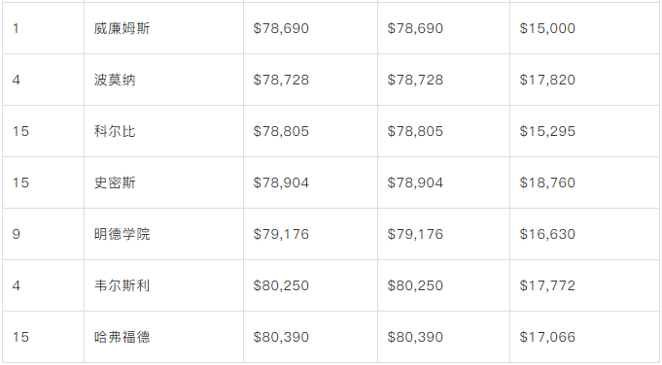Viewport: 662px width, 365px height.
Task: Click first $79,176 cell in 明德学院 row
Action: coord(310,234)
